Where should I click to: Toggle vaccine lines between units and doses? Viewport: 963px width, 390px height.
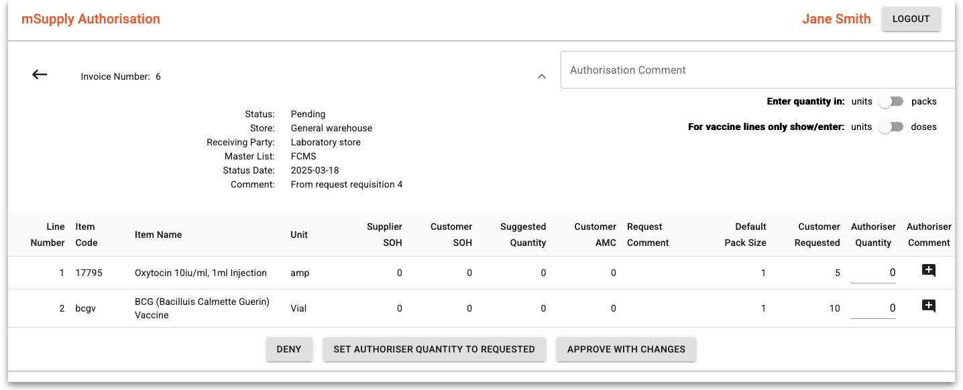coord(891,127)
